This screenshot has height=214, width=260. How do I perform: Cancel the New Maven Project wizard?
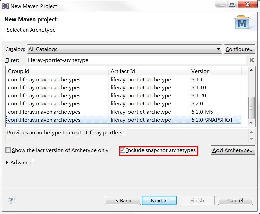tap(235, 200)
